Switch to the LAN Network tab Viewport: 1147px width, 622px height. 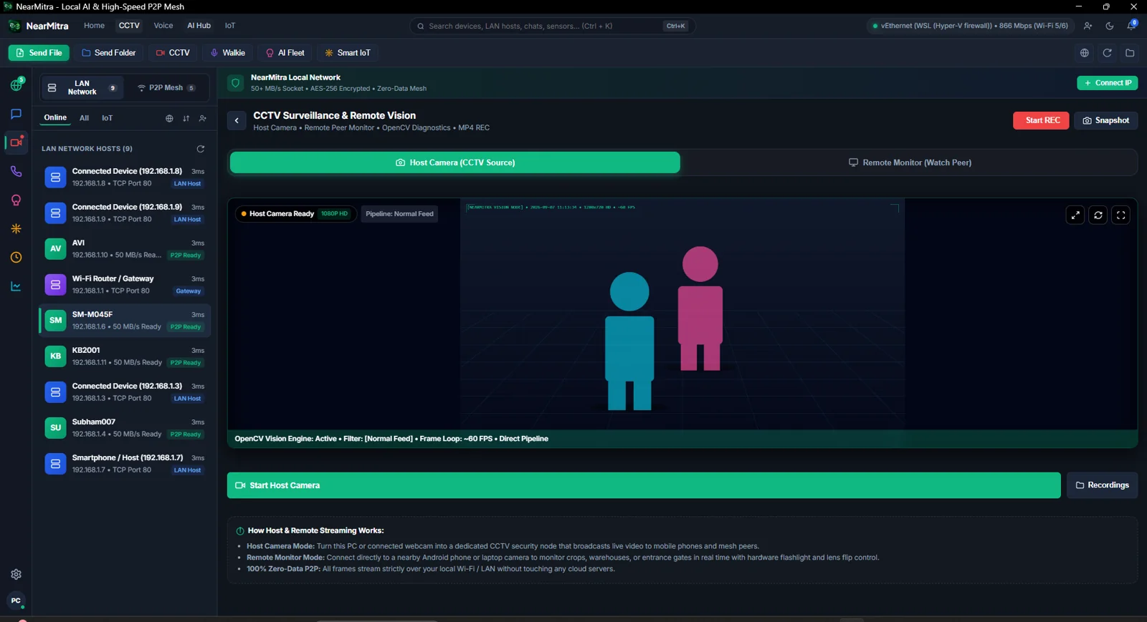tap(82, 87)
